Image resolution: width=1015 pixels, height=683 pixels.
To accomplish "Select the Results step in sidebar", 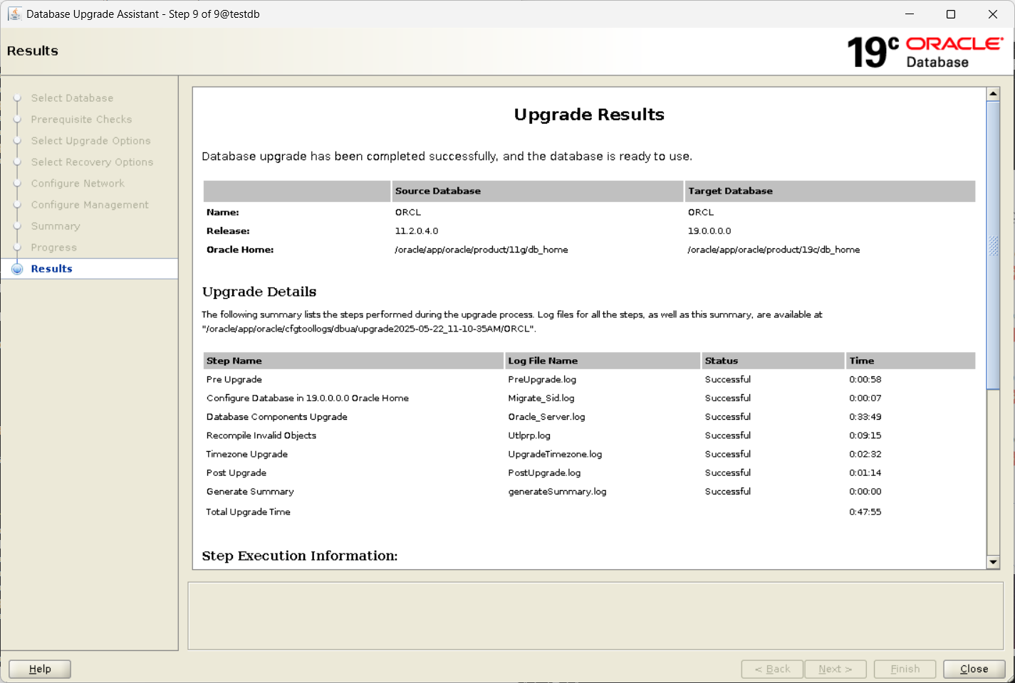I will [51, 269].
